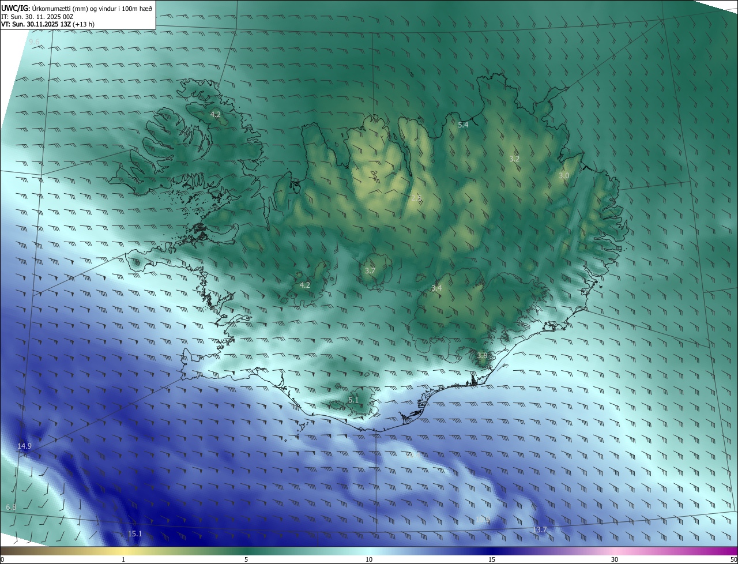Select the 1 tick on the colour scale
This screenshot has height=564, width=738.
[x=123, y=559]
